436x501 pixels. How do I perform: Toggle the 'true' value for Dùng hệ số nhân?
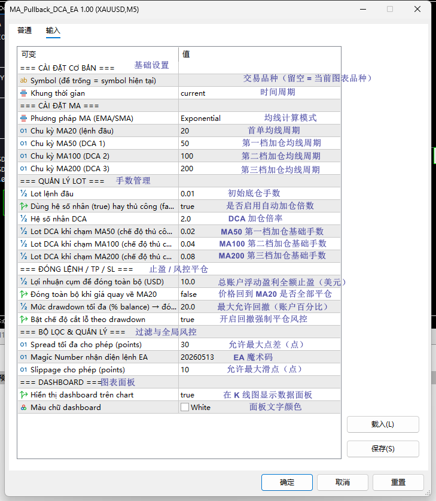click(187, 207)
